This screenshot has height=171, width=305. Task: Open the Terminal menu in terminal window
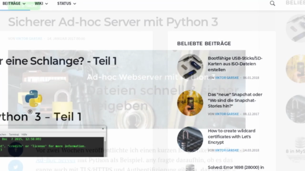14,134
